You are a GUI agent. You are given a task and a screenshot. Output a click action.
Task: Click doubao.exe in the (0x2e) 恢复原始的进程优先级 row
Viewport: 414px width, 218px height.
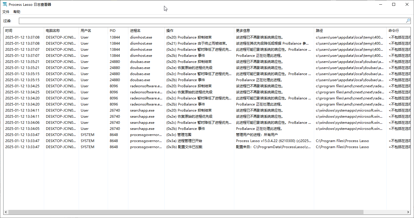pyautogui.click(x=140, y=68)
